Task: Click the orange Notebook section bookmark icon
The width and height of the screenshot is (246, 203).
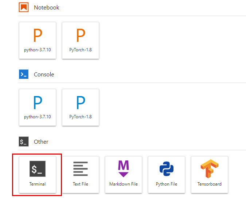Action: pyautogui.click(x=24, y=7)
